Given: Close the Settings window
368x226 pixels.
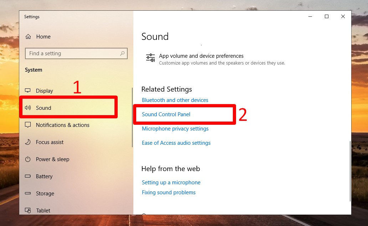Looking at the screenshot, I should pyautogui.click(x=343, y=16).
